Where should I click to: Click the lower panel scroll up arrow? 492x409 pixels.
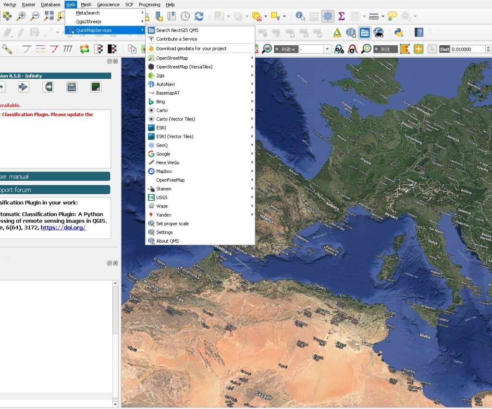[x=115, y=283]
